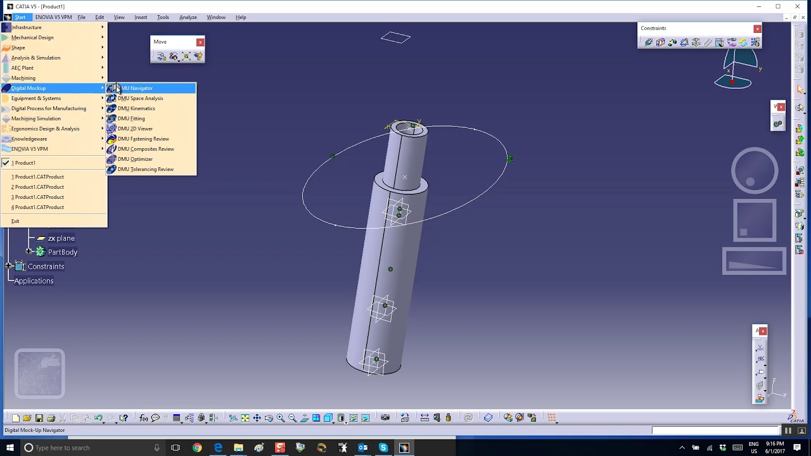This screenshot has width=811, height=456.
Task: Click recent file 2 Product1.CATProduct
Action: point(54,187)
